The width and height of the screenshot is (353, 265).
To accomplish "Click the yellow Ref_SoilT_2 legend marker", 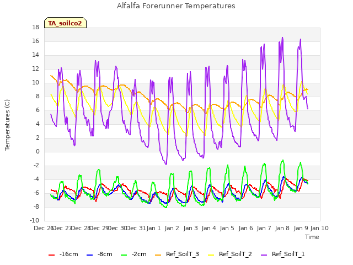I will point(211,255).
